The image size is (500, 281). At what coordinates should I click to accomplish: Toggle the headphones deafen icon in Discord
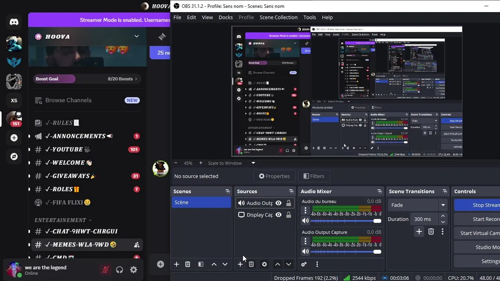[x=120, y=270]
